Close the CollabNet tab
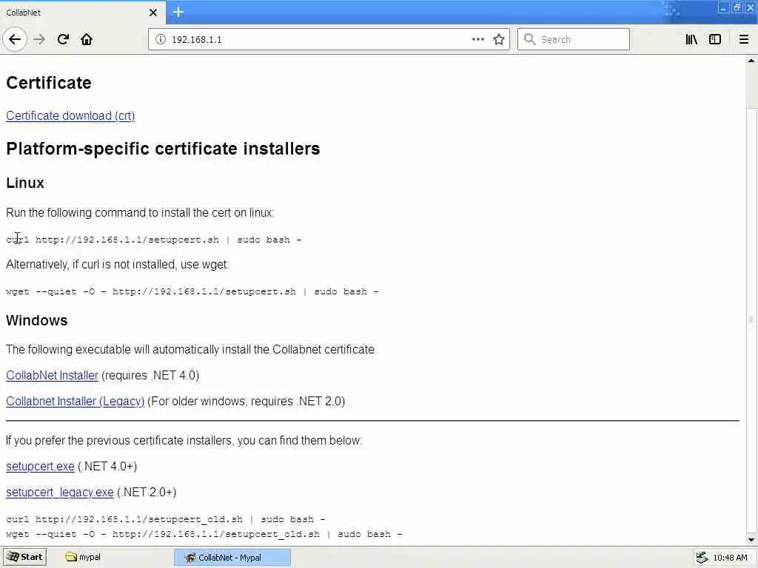The image size is (758, 568). click(x=153, y=13)
